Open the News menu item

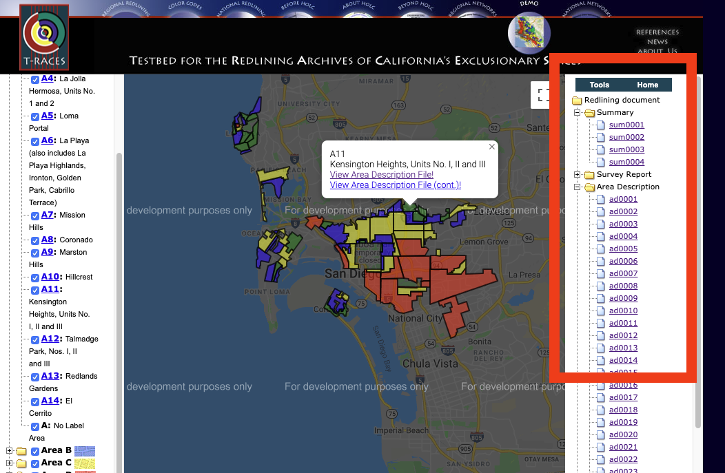(657, 41)
